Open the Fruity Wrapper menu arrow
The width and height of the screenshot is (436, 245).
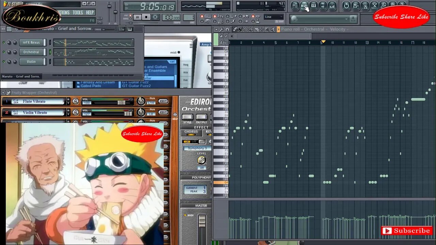pos(3,93)
